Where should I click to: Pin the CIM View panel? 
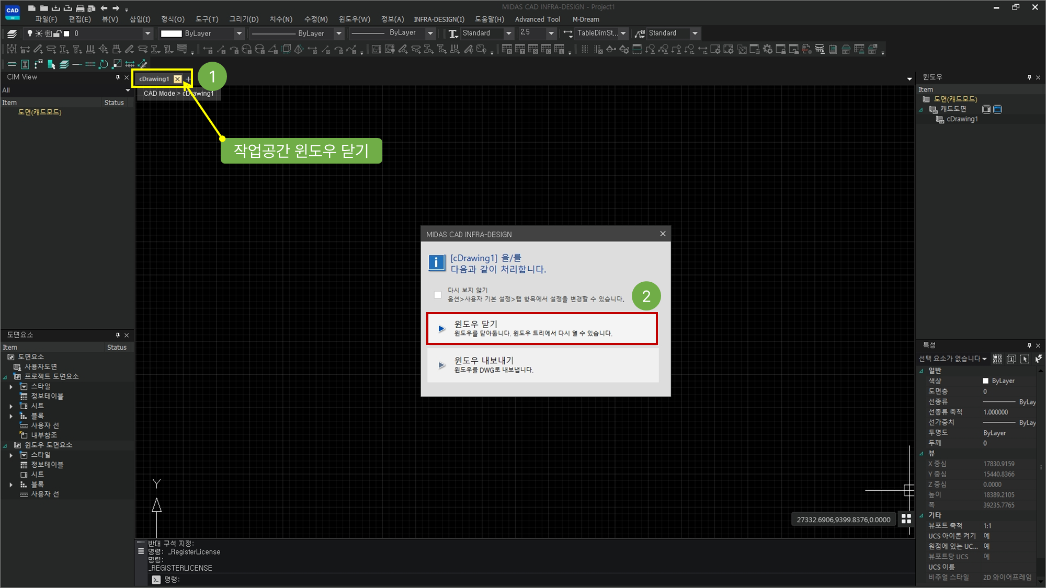[118, 77]
